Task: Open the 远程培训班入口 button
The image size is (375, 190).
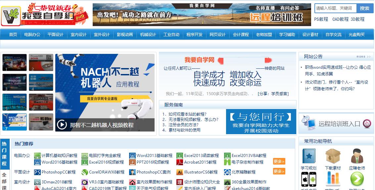Action: pos(336,124)
